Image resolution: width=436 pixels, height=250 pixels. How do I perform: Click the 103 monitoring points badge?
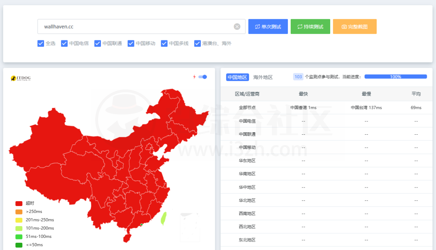pos(298,77)
